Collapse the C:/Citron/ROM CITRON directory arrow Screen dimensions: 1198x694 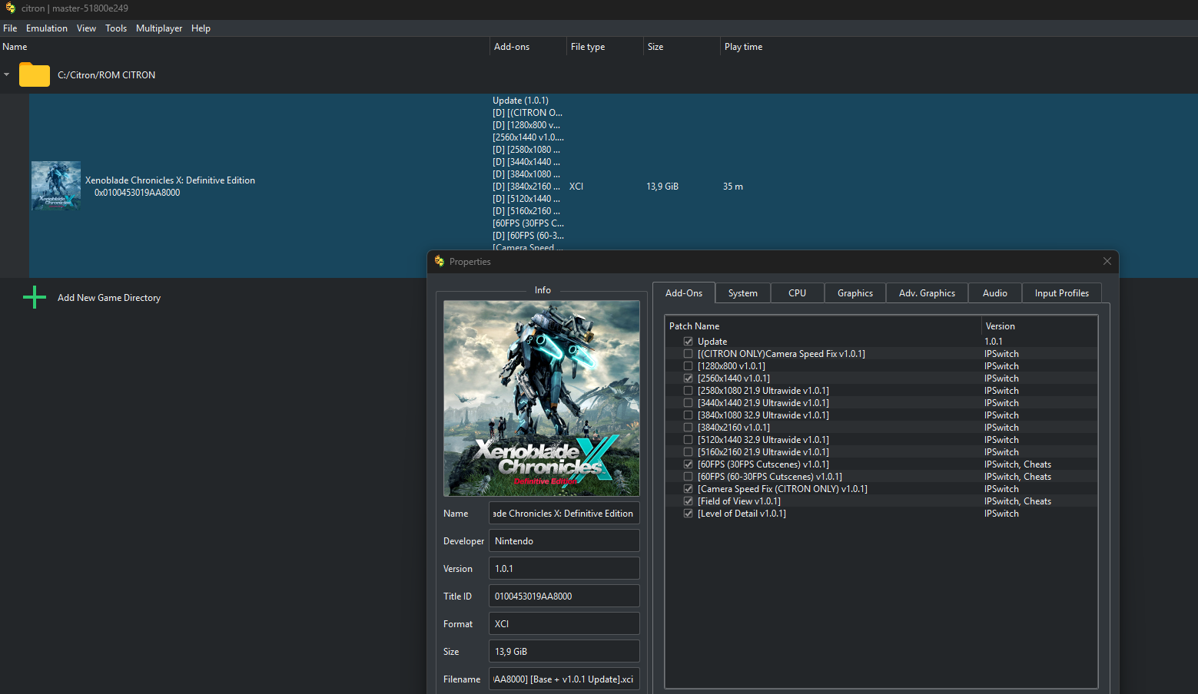7,74
